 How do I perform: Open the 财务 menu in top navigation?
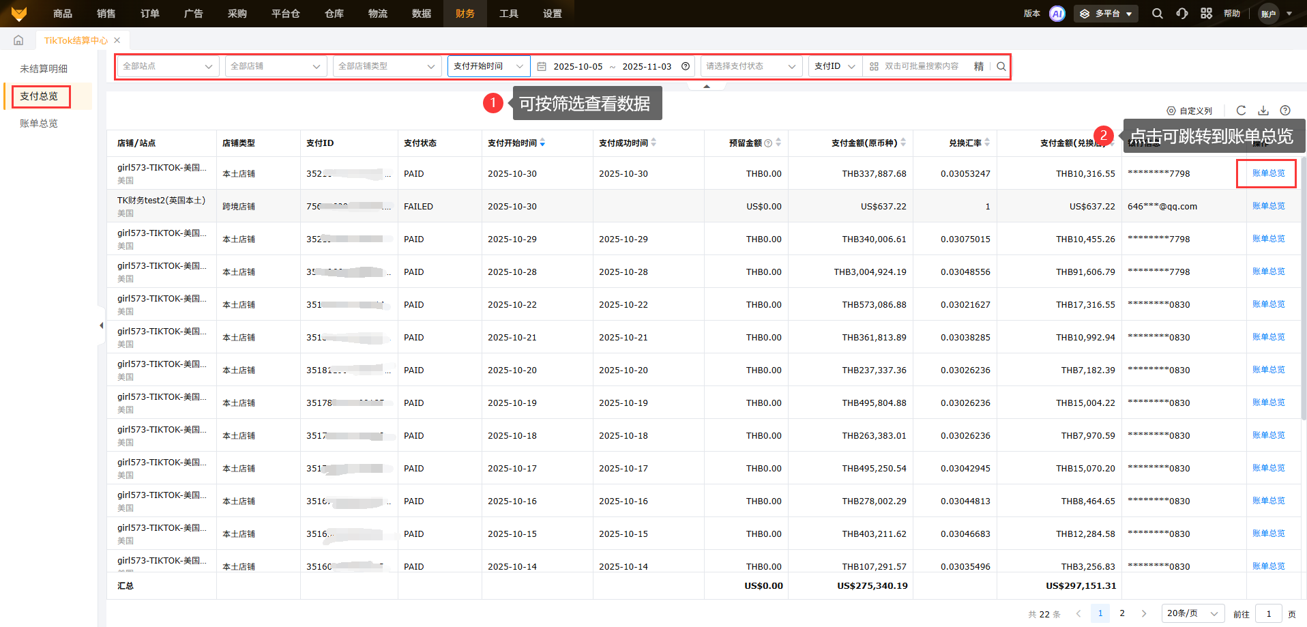click(x=465, y=14)
